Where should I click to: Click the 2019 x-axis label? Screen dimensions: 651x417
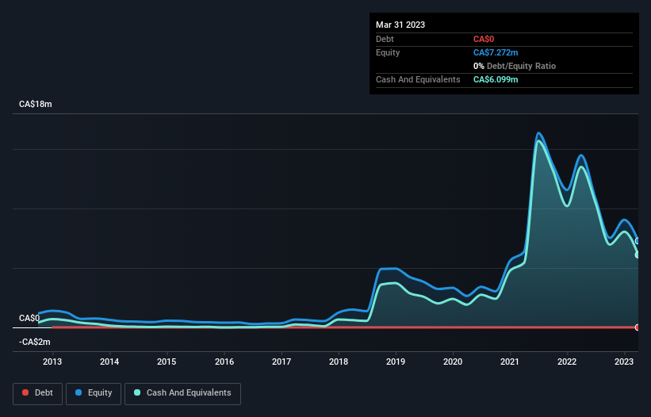(x=396, y=362)
